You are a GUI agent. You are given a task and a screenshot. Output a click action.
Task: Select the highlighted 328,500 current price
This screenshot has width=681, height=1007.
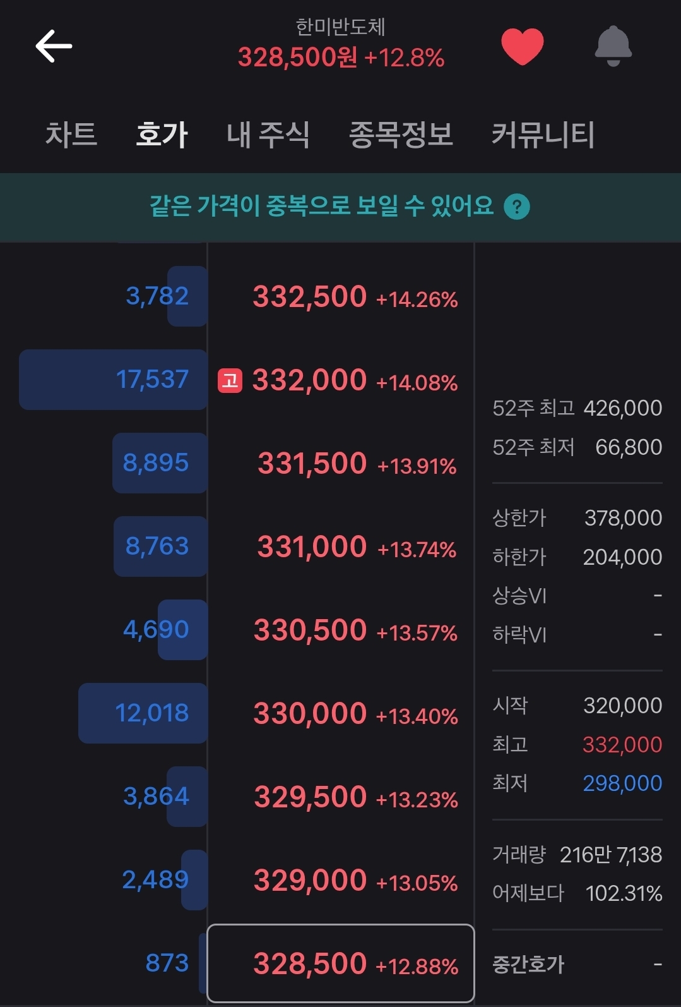[341, 963]
